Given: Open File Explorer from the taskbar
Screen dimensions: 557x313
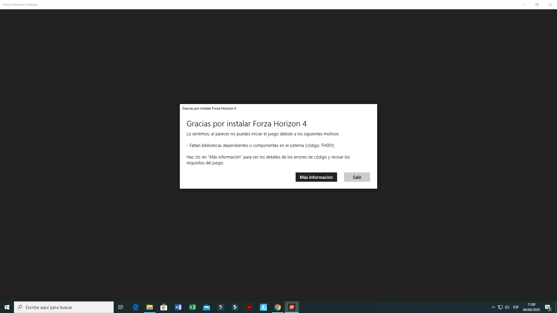Looking at the screenshot, I should pos(150,307).
